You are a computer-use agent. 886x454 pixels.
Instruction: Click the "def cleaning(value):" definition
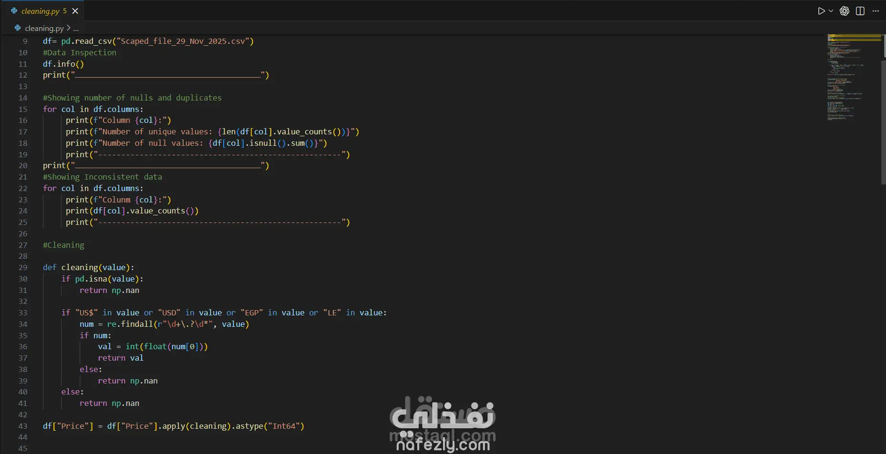coord(89,267)
